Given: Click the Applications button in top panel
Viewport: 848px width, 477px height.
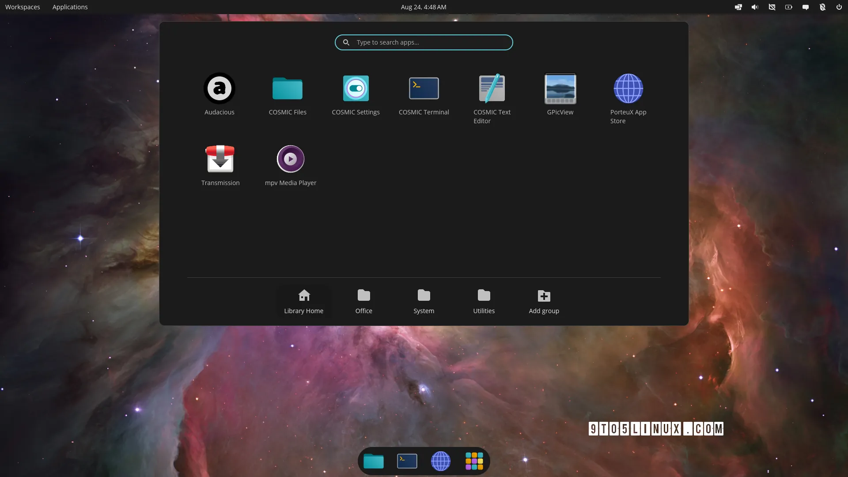Looking at the screenshot, I should click(70, 7).
